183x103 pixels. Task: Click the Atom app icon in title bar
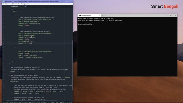(3, 1)
